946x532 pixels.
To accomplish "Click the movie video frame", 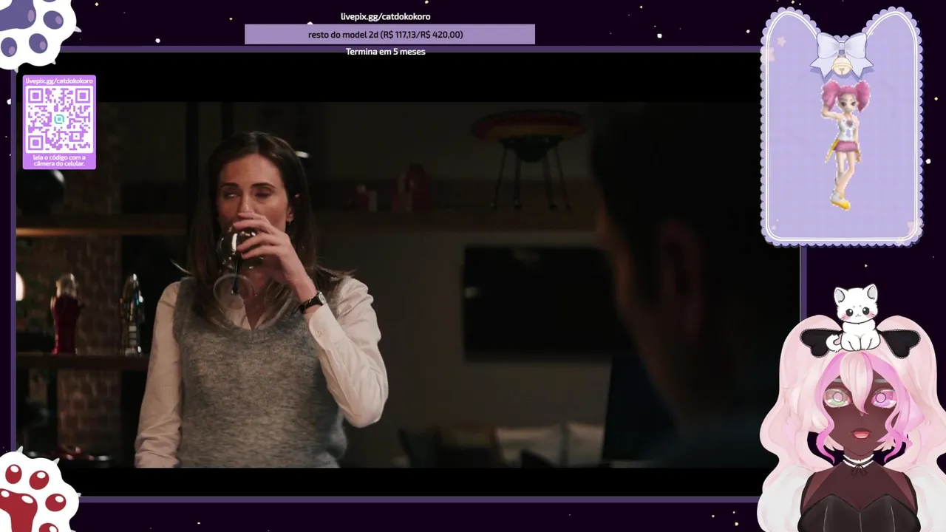I will pyautogui.click(x=407, y=284).
